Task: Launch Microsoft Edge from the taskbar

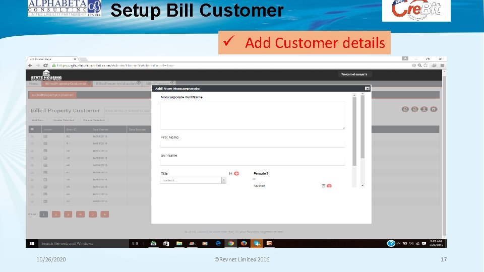Action: pos(218,243)
